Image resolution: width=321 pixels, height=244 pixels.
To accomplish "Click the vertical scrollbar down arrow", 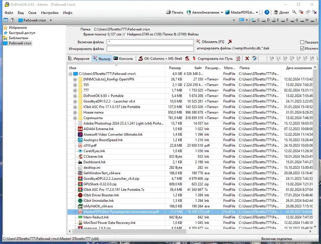I will coord(315,226).
